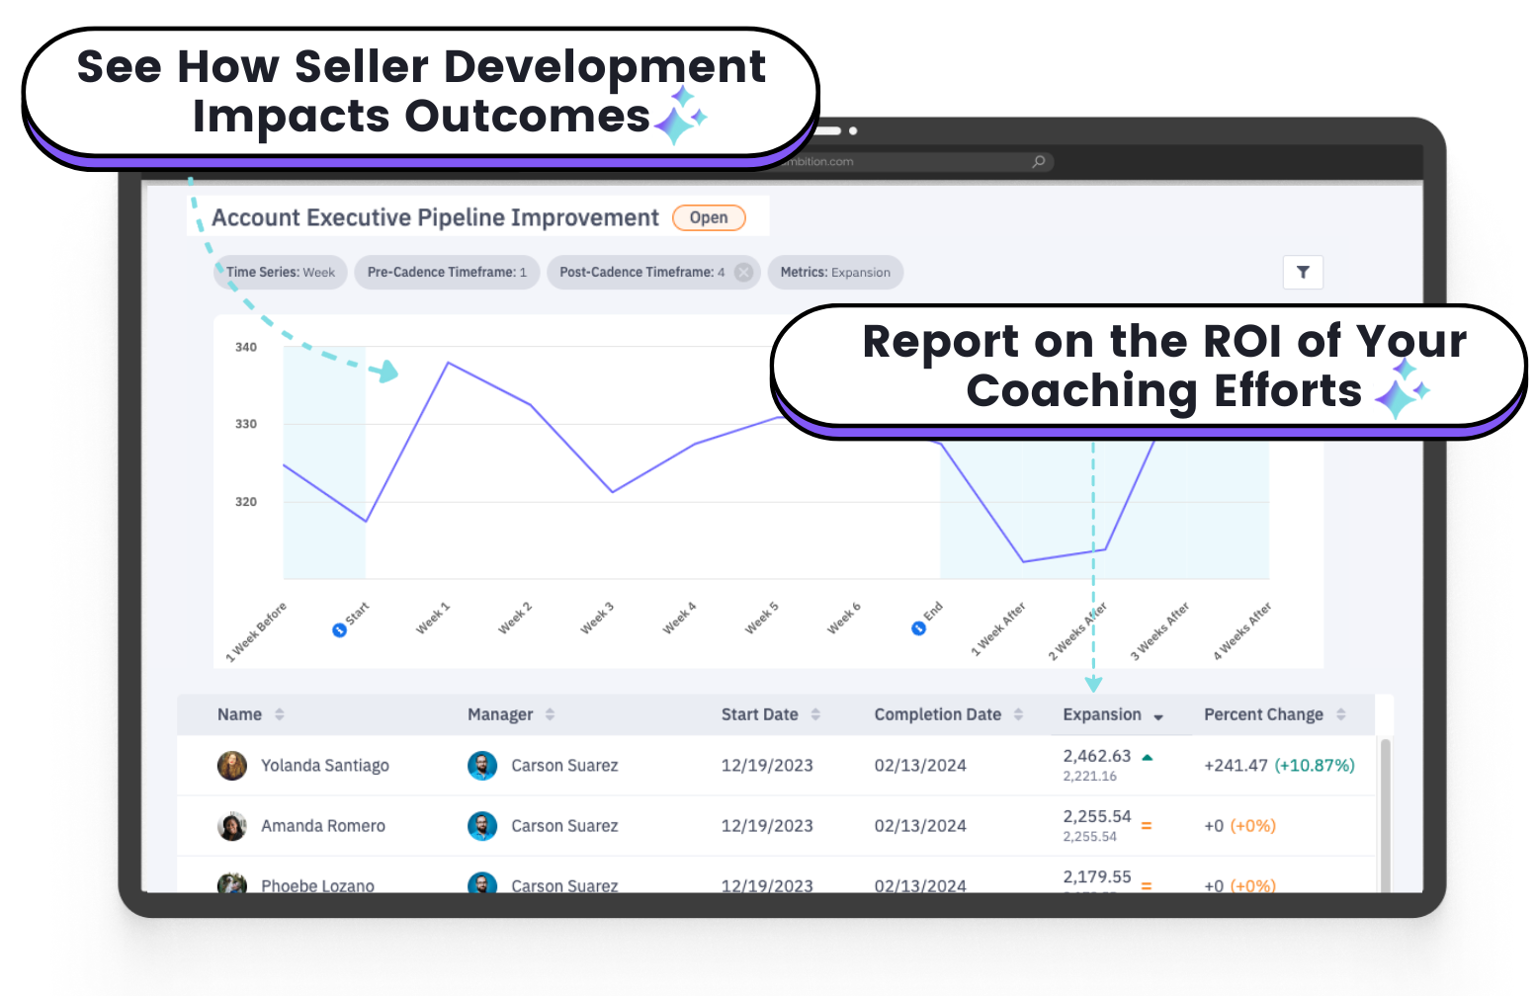Open Yolanda Santiago name link
Viewport: 1536px width, 996px height.
point(325,766)
